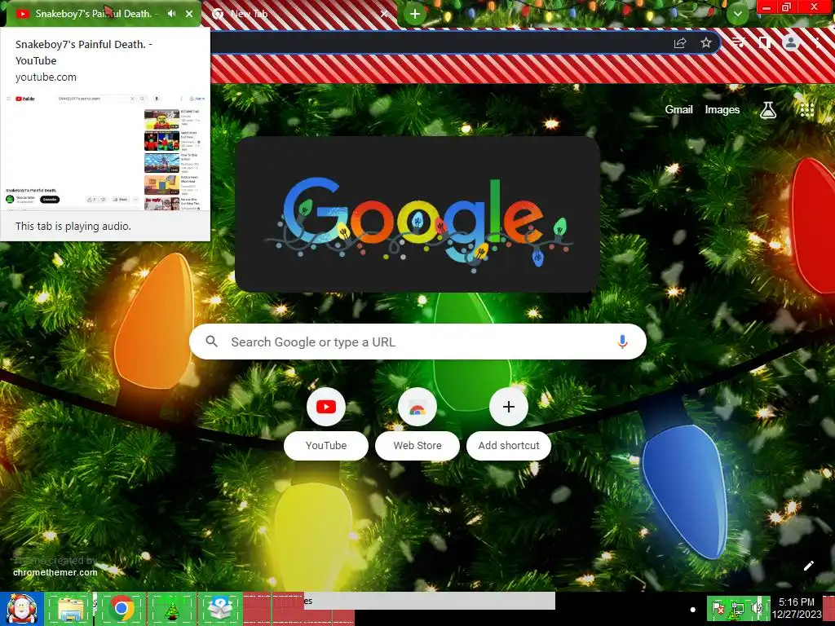
Task: Click the Web Store shortcut label
Action: pyautogui.click(x=417, y=446)
